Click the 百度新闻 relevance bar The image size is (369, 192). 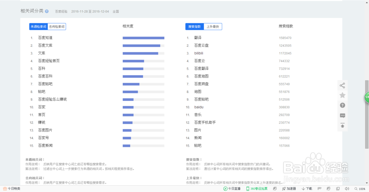tap(143, 146)
